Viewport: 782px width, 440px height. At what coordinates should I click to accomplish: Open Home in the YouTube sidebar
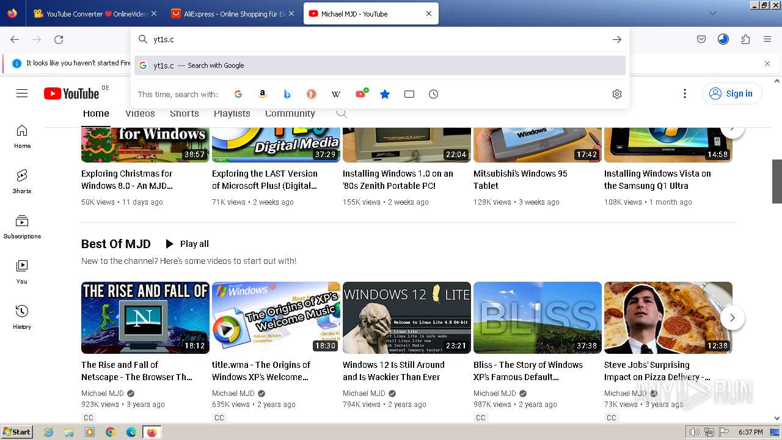(22, 137)
